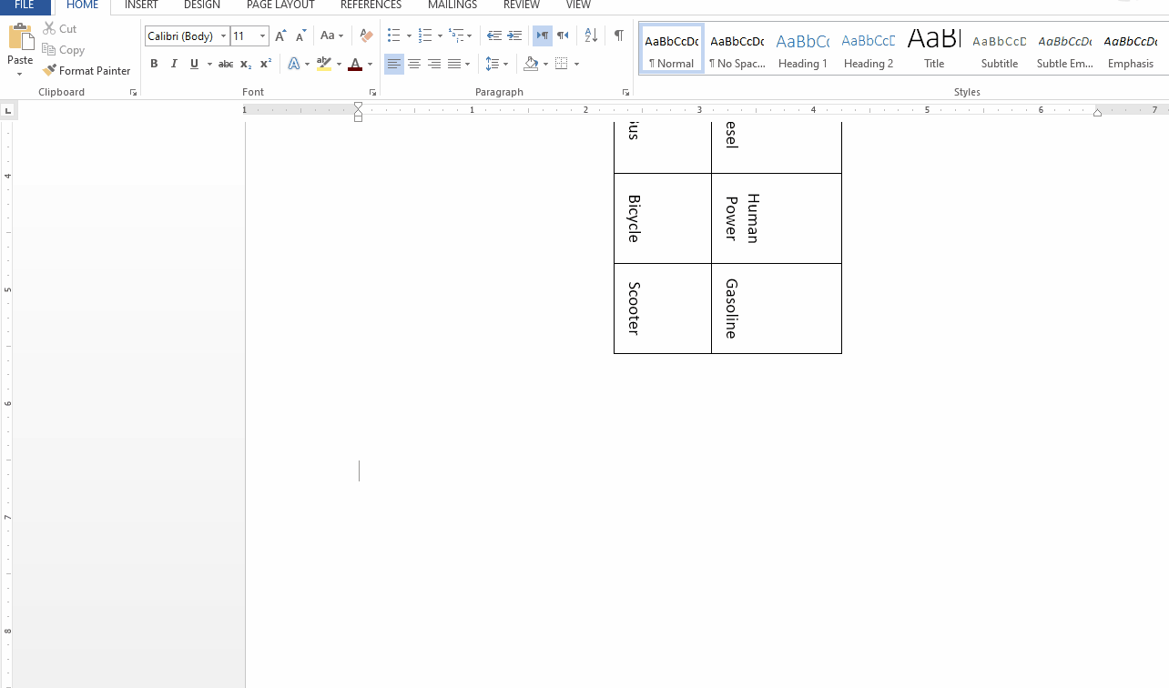Open the font color picker
1169x688 pixels.
click(x=370, y=65)
